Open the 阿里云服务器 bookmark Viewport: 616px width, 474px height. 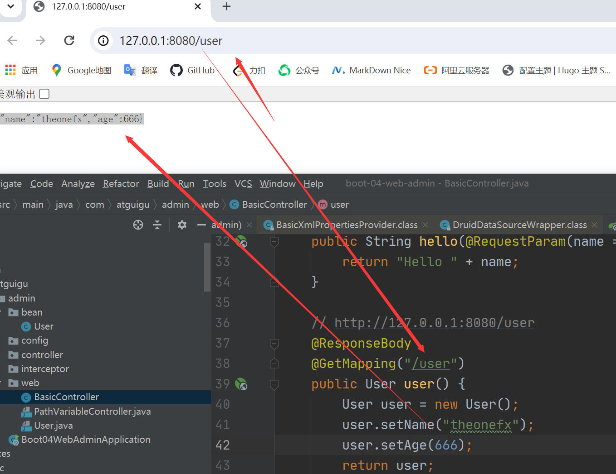pos(456,70)
